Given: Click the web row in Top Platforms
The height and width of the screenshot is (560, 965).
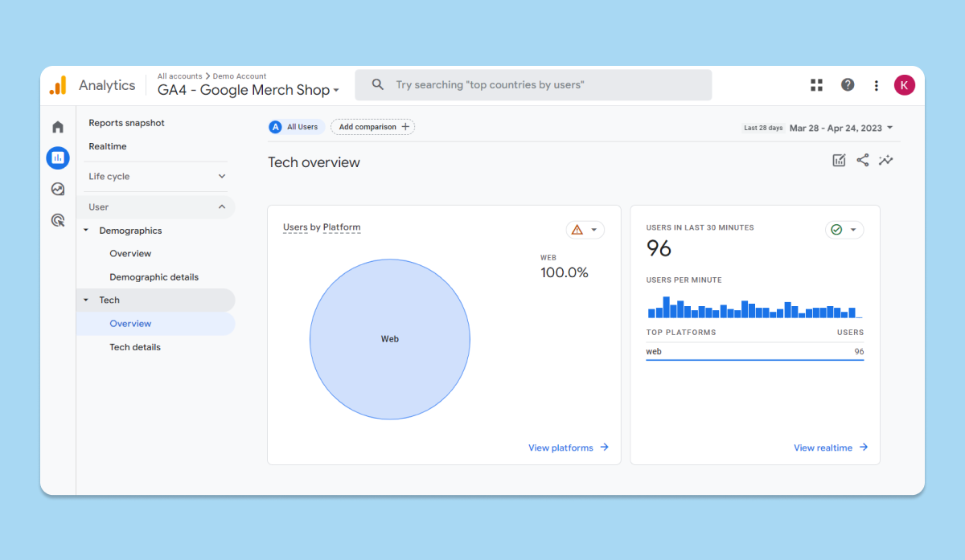Looking at the screenshot, I should pyautogui.click(x=754, y=352).
